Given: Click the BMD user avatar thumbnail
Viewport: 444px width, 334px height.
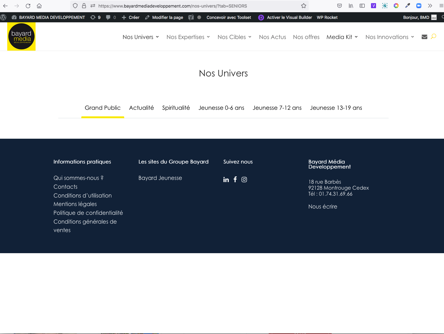Looking at the screenshot, I should click(434, 17).
